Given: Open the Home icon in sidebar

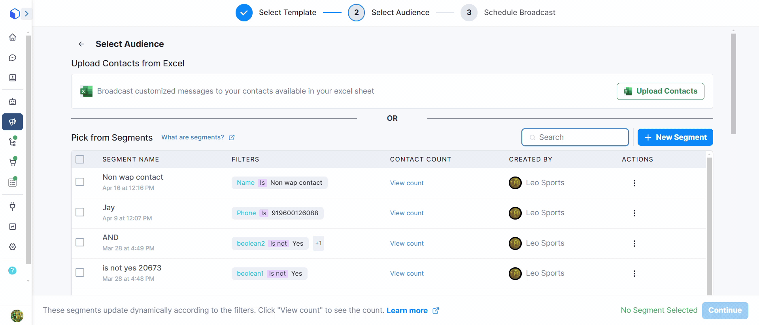Looking at the screenshot, I should tap(13, 37).
